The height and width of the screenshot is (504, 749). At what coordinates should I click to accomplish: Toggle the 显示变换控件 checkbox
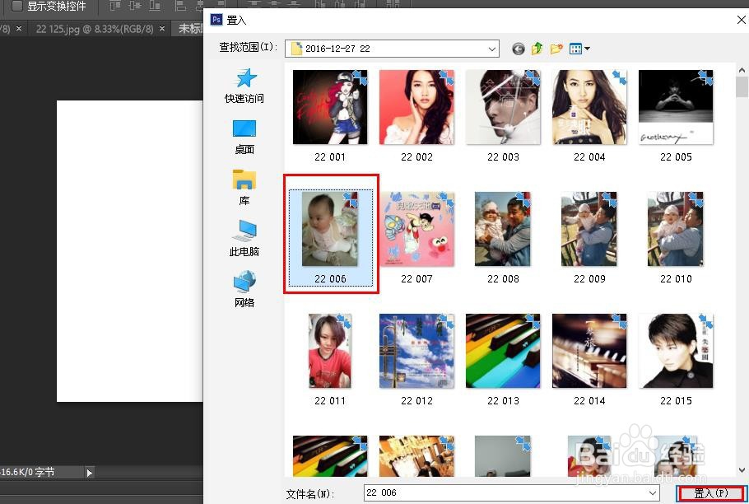17,6
